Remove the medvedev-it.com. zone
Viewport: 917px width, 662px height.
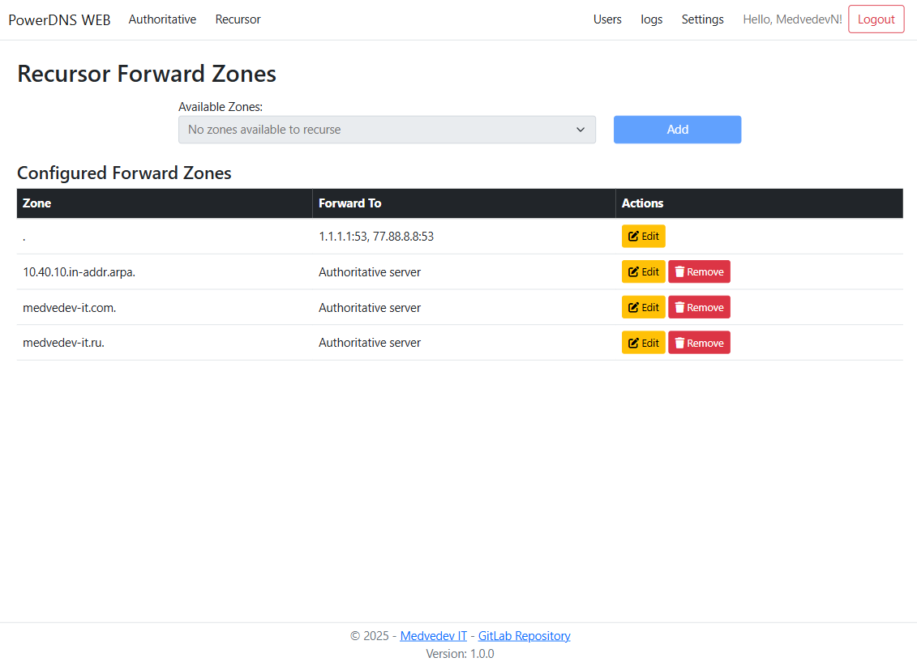click(699, 307)
